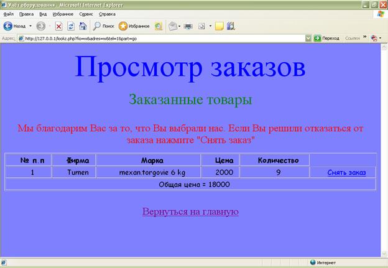Click the Forward arrow button
This screenshot has height=268, width=388.
click(41, 26)
